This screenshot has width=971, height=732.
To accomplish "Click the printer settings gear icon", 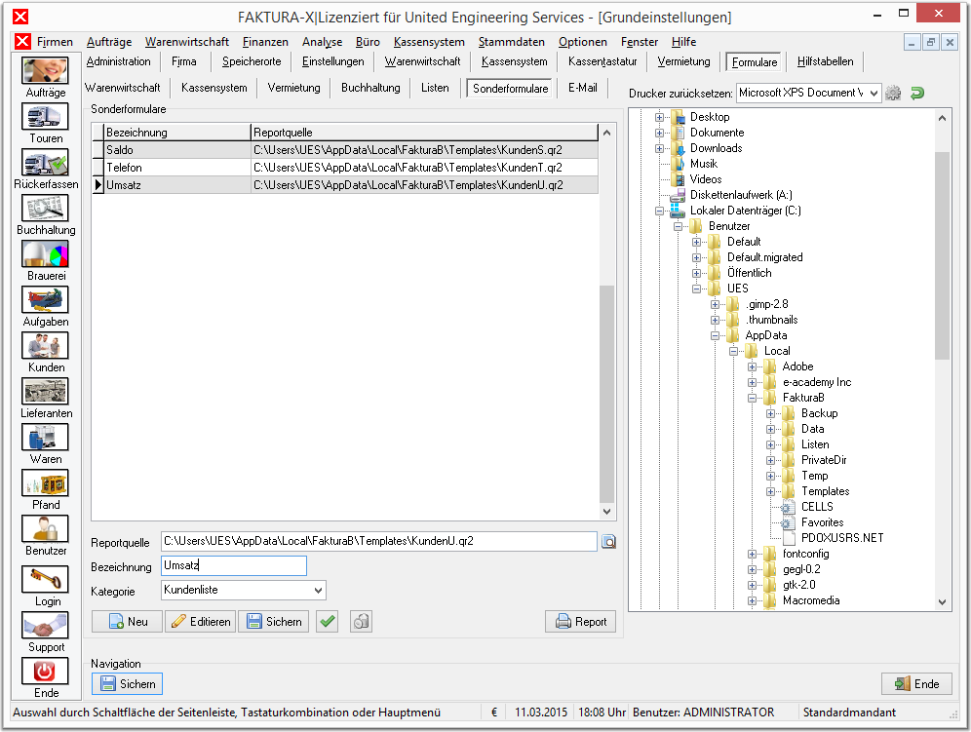I will point(893,94).
